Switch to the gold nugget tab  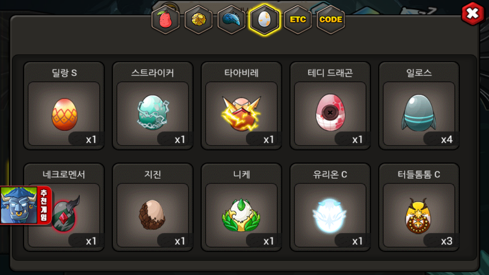pos(198,20)
